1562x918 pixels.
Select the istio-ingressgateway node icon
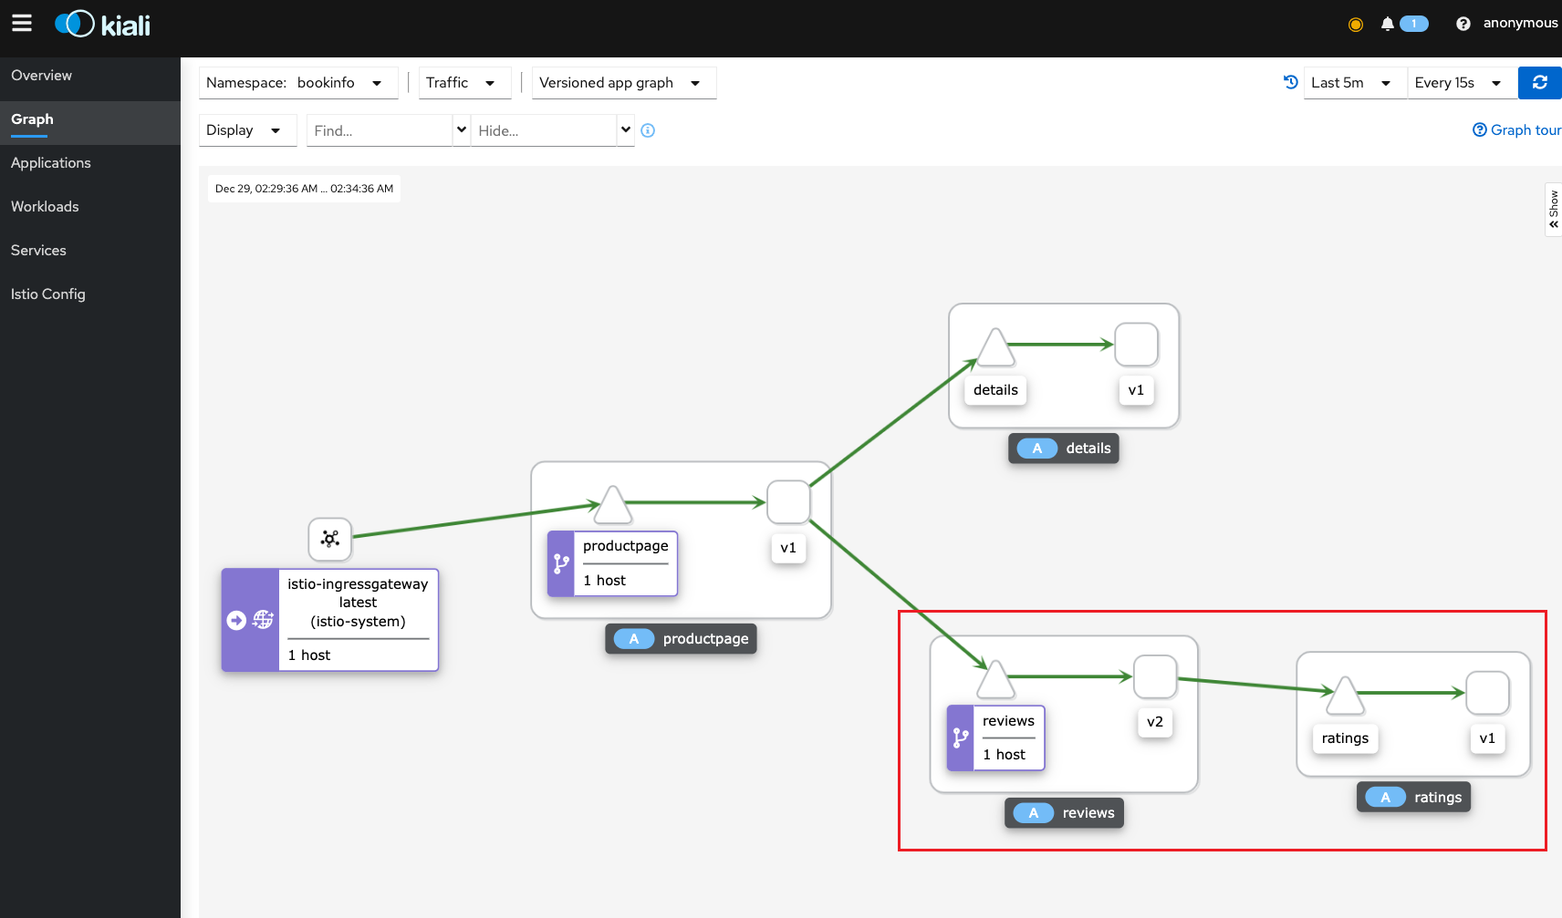click(330, 539)
